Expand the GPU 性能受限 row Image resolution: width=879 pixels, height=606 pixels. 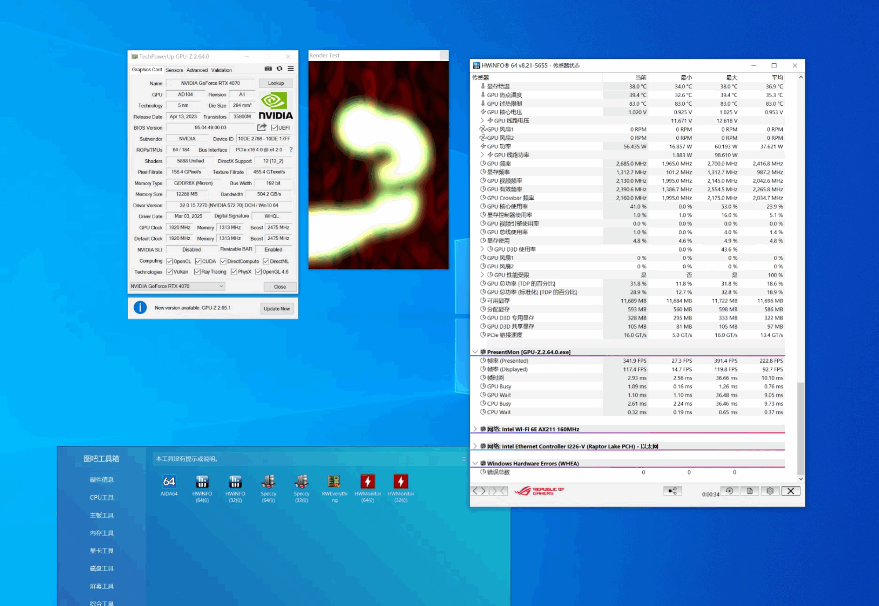click(482, 275)
